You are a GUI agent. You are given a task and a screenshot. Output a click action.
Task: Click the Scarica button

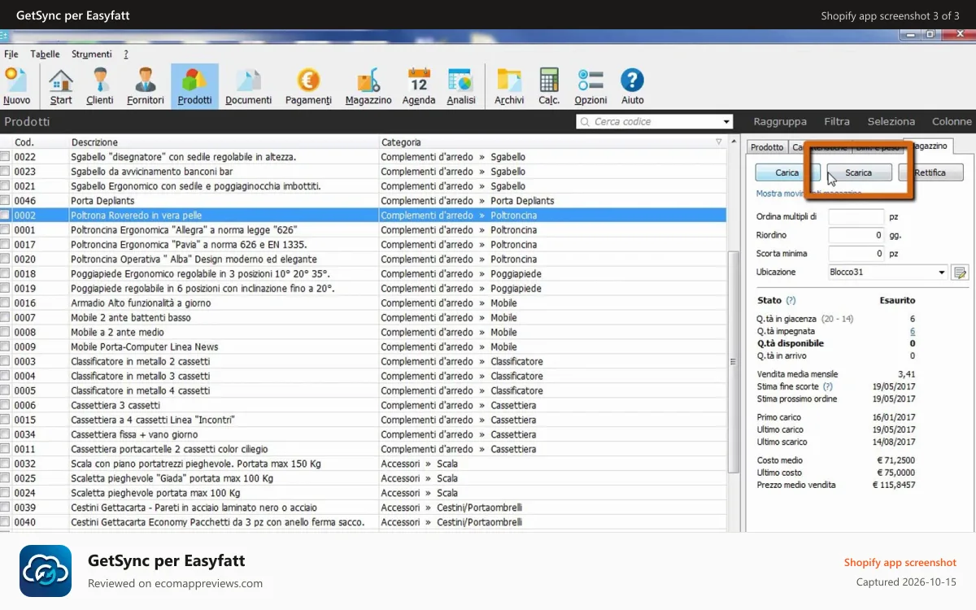[x=859, y=172]
